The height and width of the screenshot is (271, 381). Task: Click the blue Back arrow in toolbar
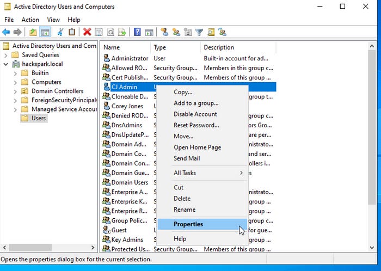6,32
